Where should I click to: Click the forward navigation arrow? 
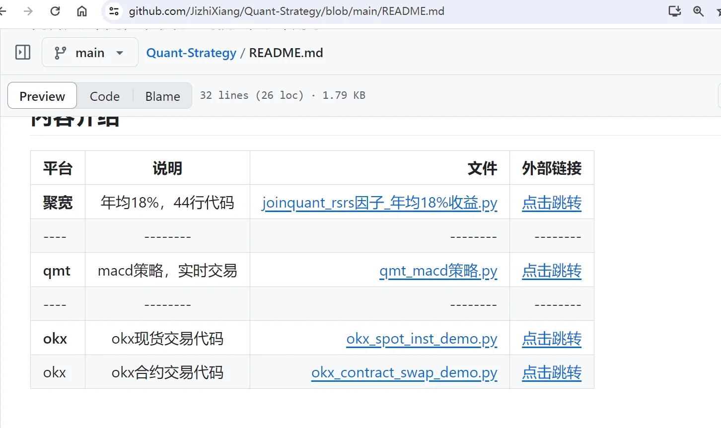click(x=29, y=11)
